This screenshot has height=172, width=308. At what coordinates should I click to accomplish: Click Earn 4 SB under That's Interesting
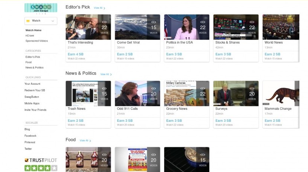pyautogui.click(x=76, y=54)
